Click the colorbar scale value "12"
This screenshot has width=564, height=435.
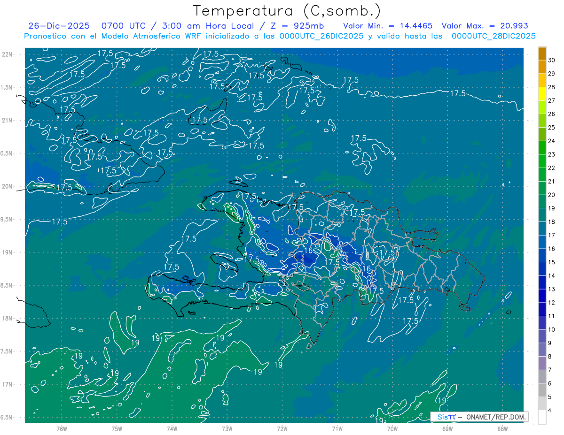pyautogui.click(x=552, y=303)
